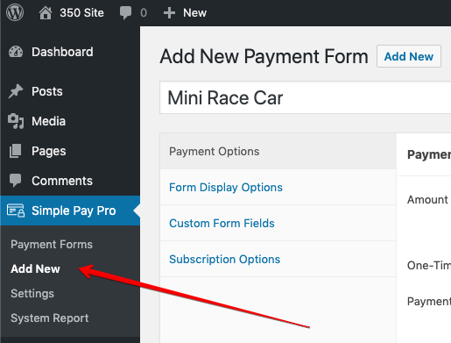Switch to Form Display Options tab

click(x=226, y=187)
